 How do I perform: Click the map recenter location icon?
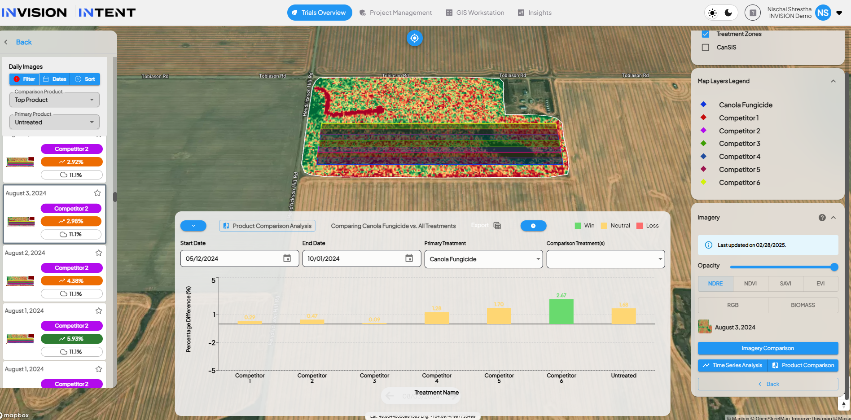point(414,38)
